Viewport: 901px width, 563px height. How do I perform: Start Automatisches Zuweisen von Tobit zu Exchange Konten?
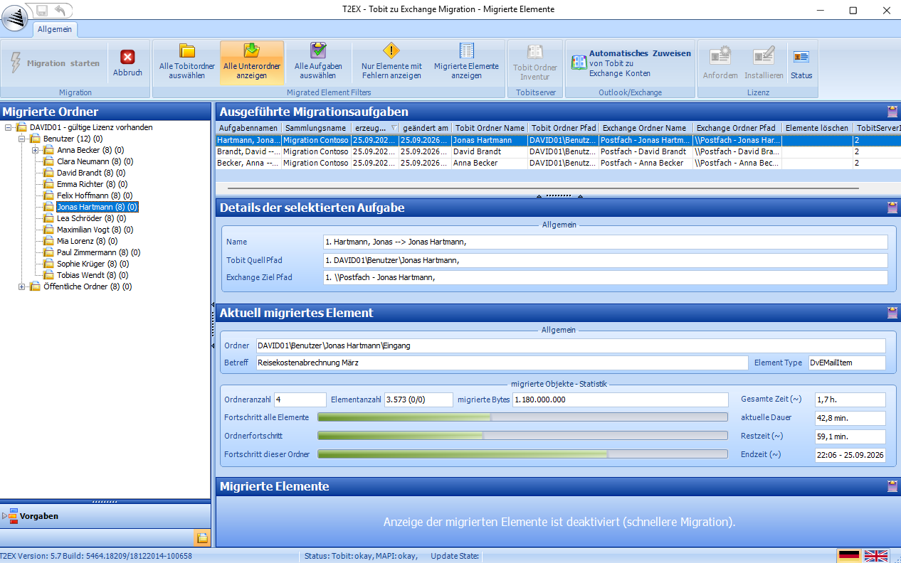coord(630,63)
